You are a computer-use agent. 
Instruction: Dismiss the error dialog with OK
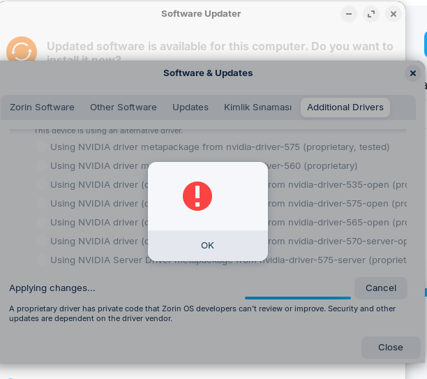point(208,246)
